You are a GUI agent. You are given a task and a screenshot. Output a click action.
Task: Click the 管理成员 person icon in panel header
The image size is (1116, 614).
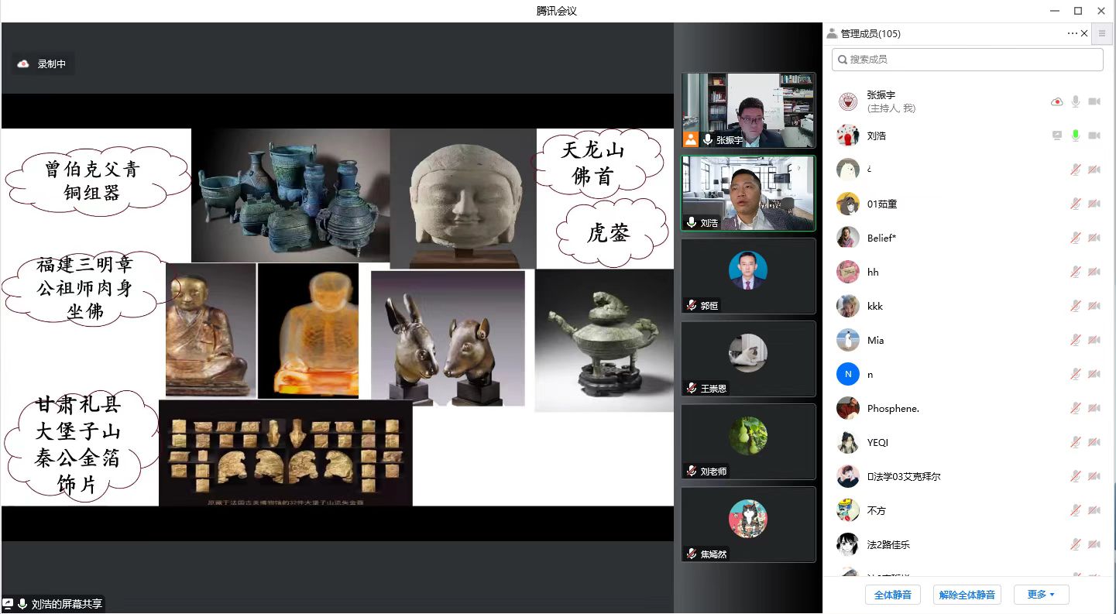pyautogui.click(x=832, y=33)
